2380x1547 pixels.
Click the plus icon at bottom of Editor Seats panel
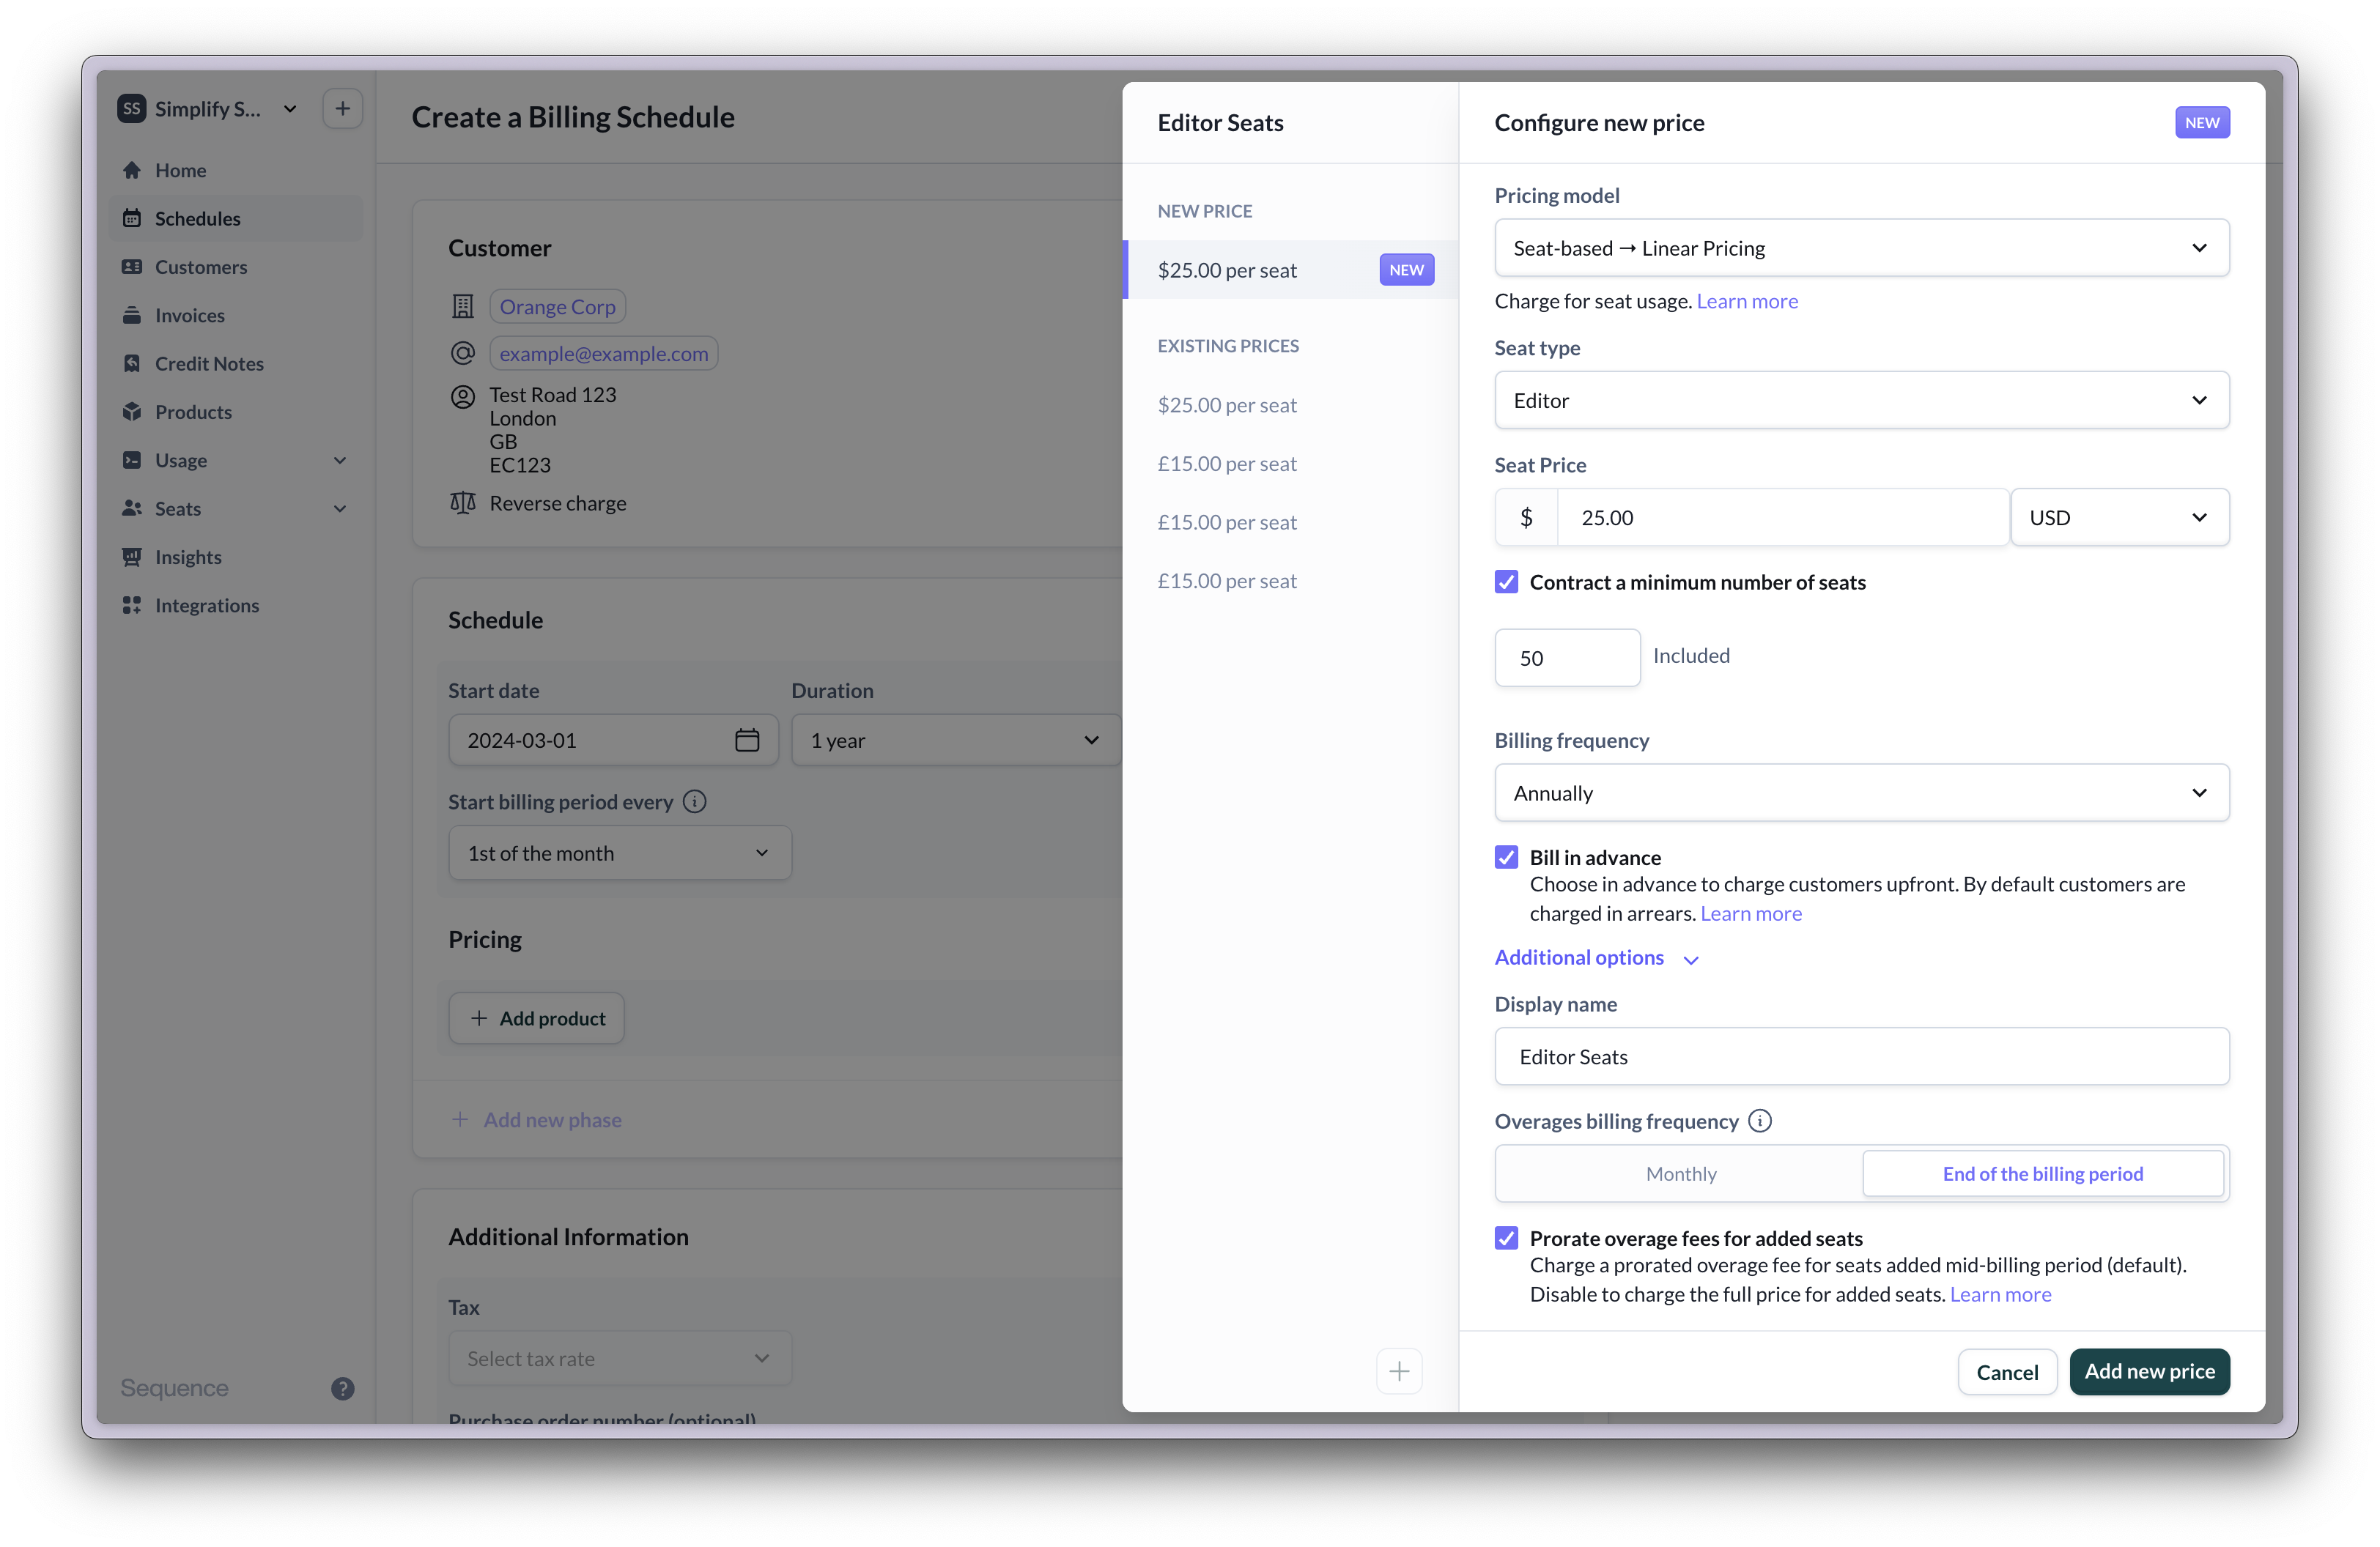1398,1371
